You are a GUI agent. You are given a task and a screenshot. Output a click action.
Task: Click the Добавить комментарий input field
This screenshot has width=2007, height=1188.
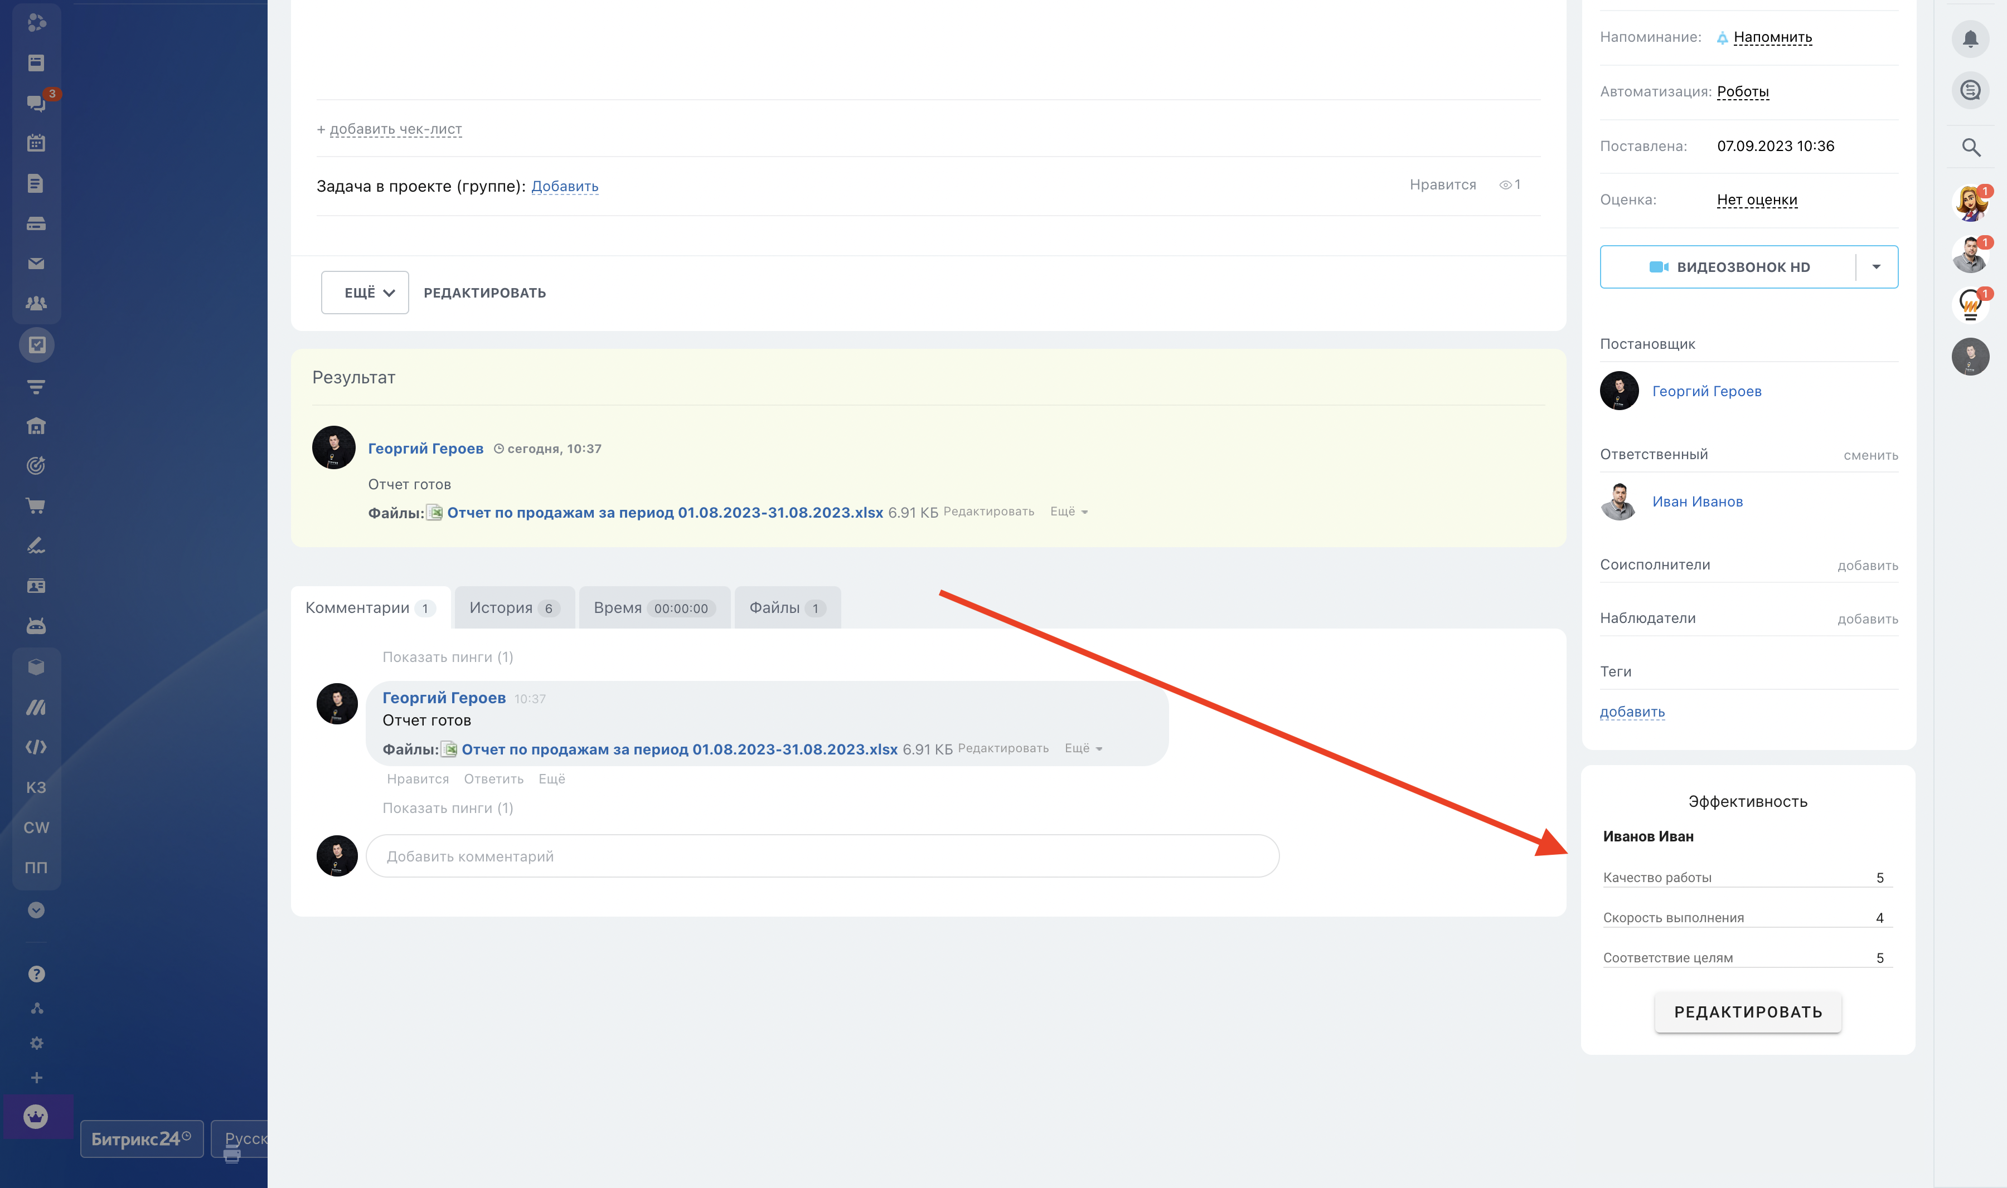pyautogui.click(x=822, y=856)
